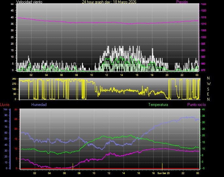Click the yellow sunset tick above Sun Set

pos(162,166)
